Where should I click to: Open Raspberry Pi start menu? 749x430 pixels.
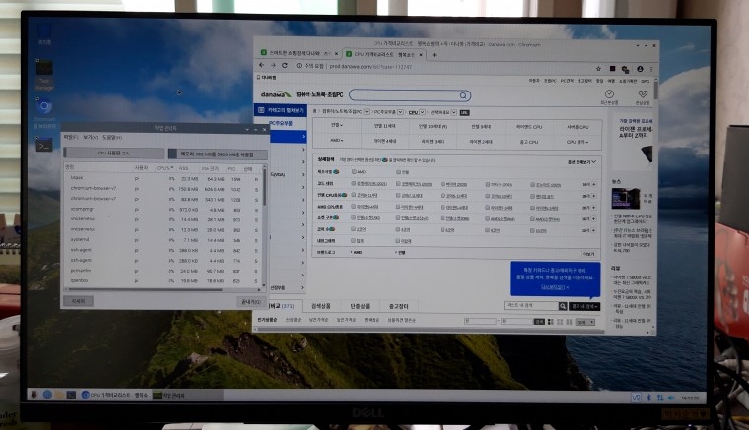(x=34, y=395)
